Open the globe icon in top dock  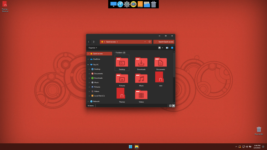(x=120, y=4)
